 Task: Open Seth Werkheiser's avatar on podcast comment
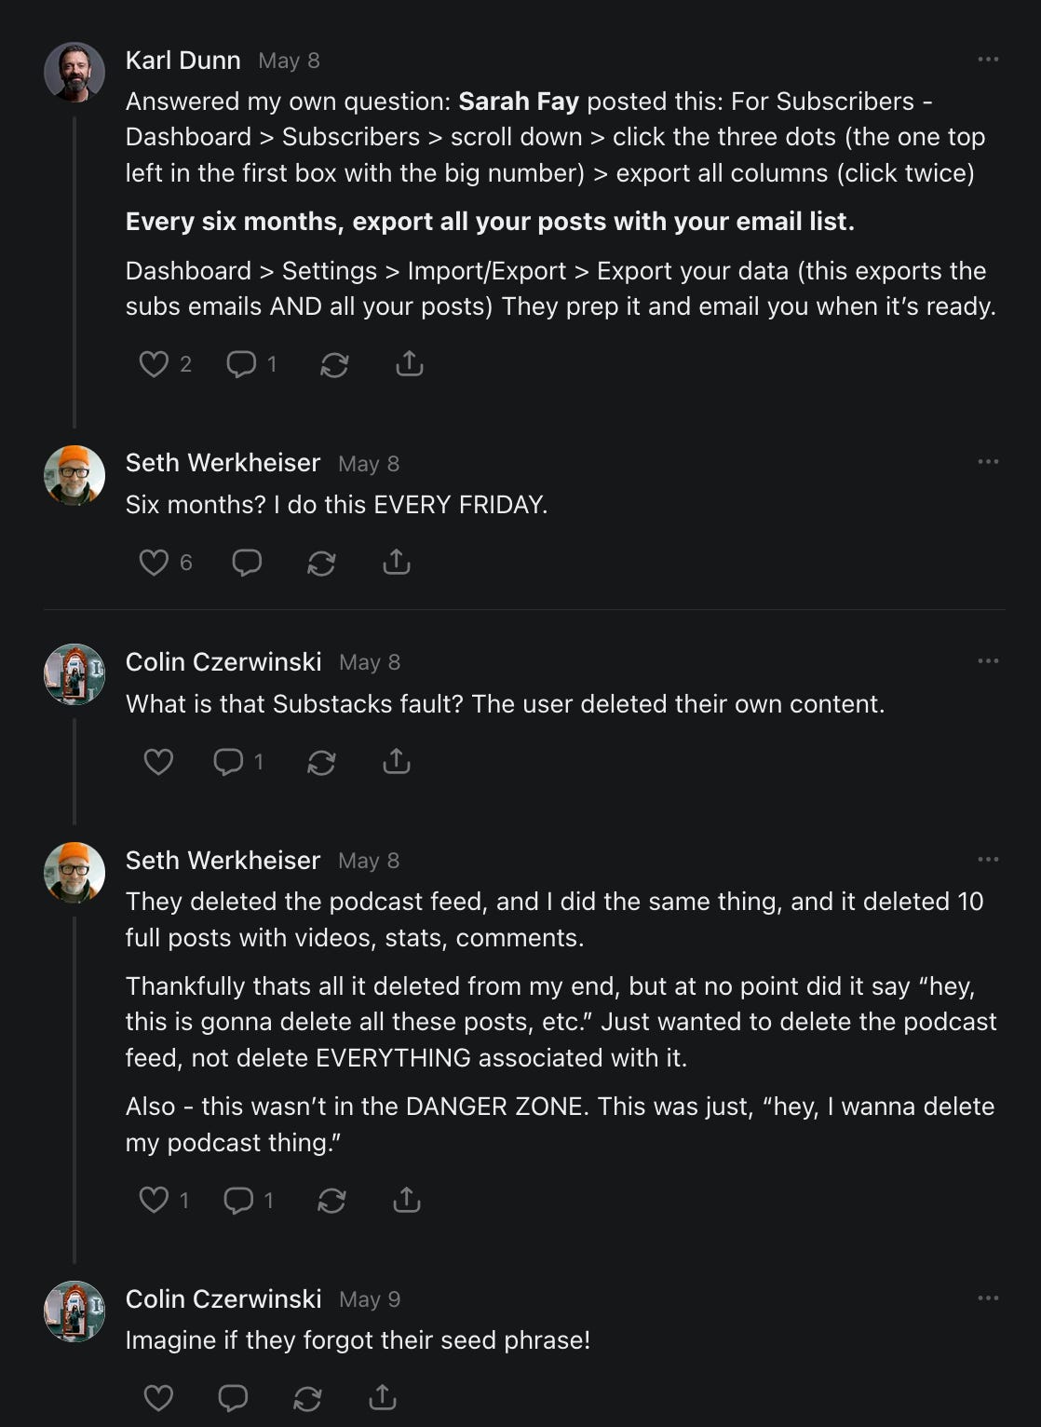pyautogui.click(x=74, y=873)
